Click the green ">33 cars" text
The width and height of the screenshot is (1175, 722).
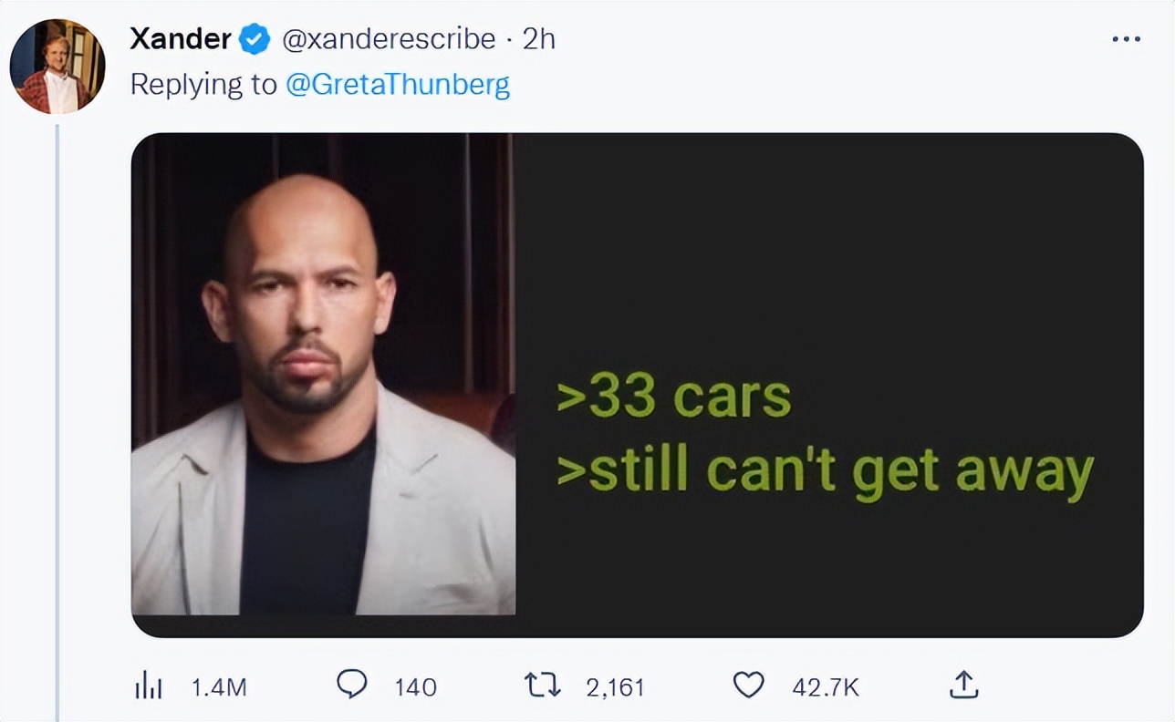click(673, 397)
